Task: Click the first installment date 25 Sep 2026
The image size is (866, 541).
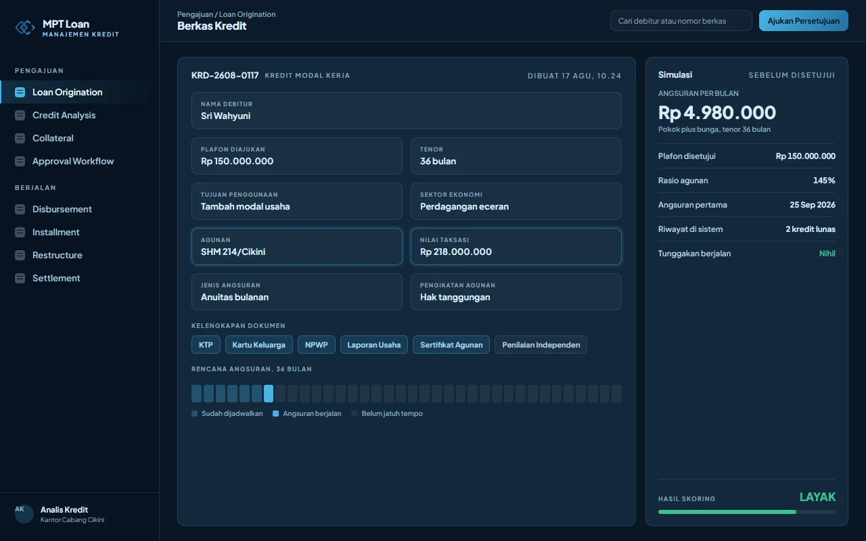Action: (813, 205)
